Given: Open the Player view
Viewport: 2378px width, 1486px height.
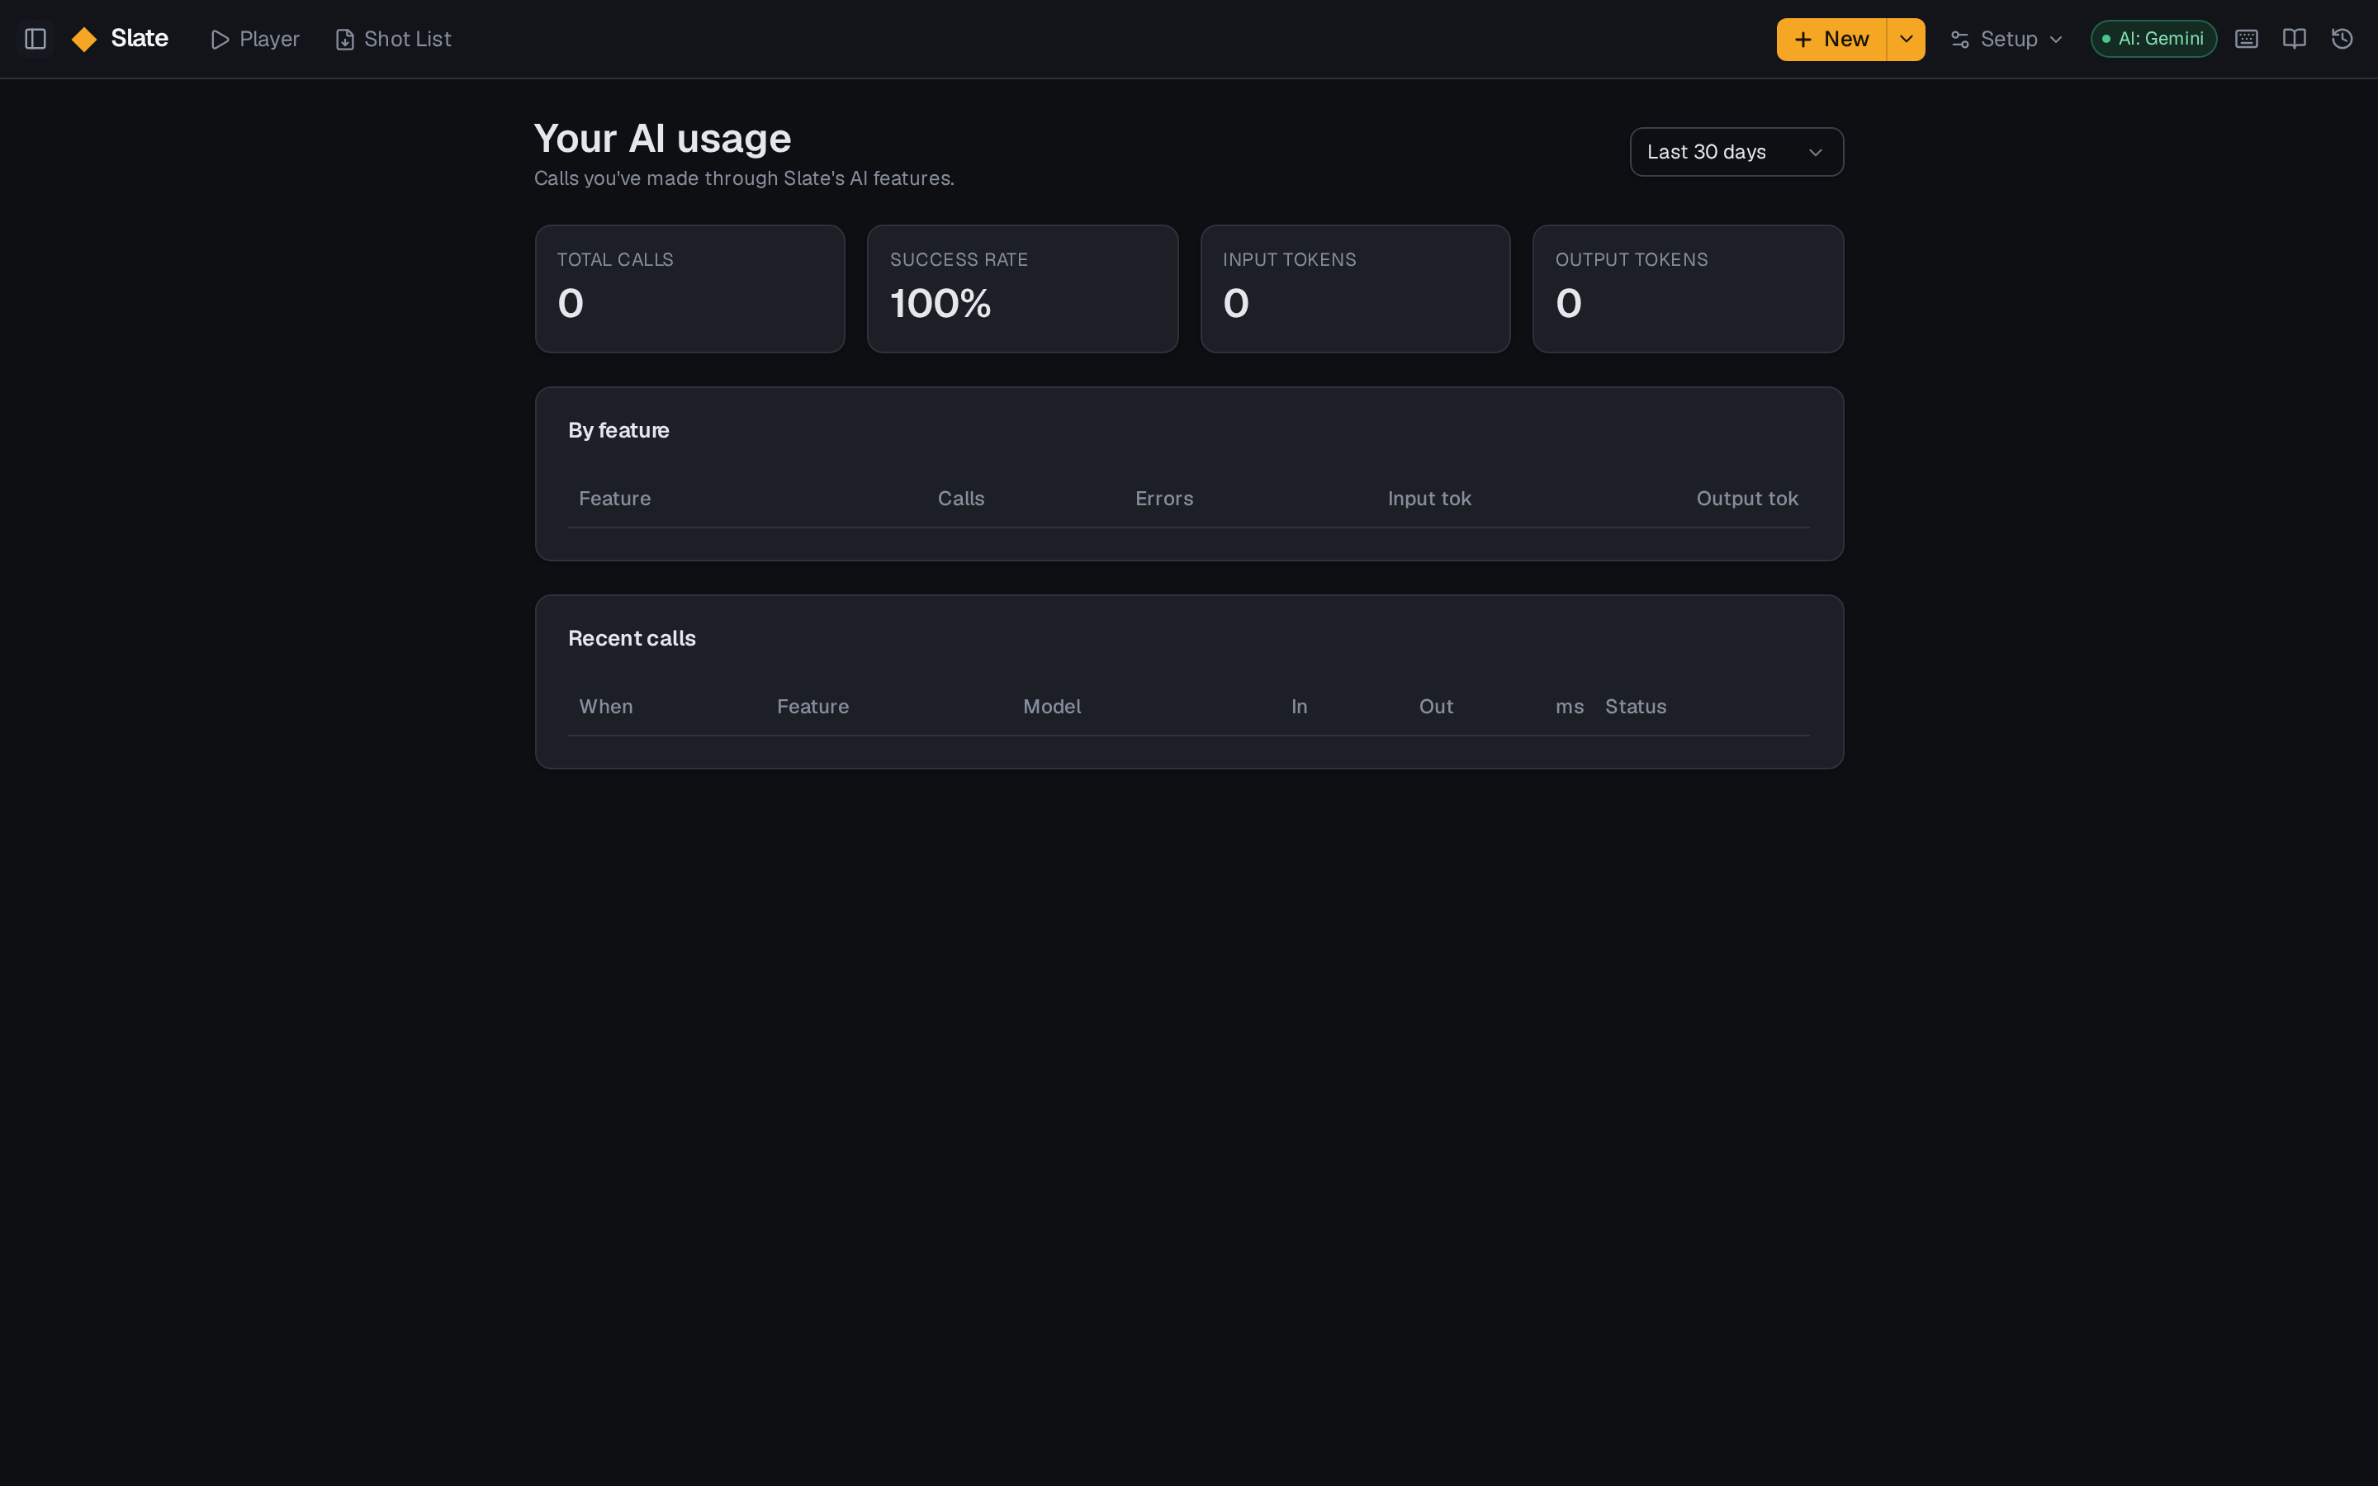Looking at the screenshot, I should tap(255, 40).
